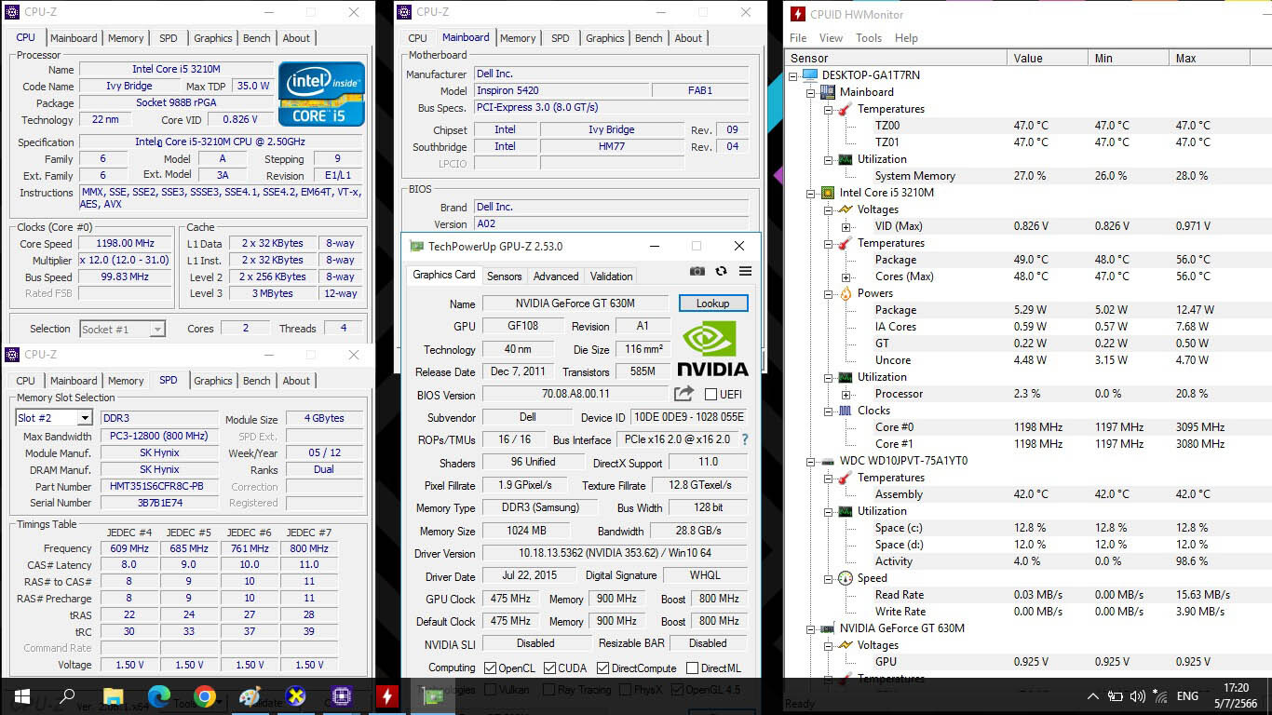
Task: Toggle the OpenCL checkbox
Action: [x=491, y=668]
